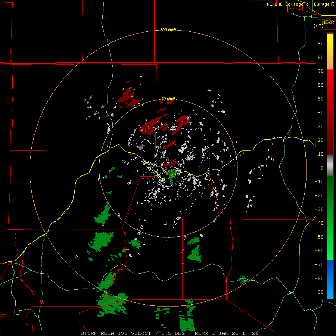The height and width of the screenshot is (336, 336).
Task: Click the -40 value on the velocity scale
Action: [x=319, y=223]
